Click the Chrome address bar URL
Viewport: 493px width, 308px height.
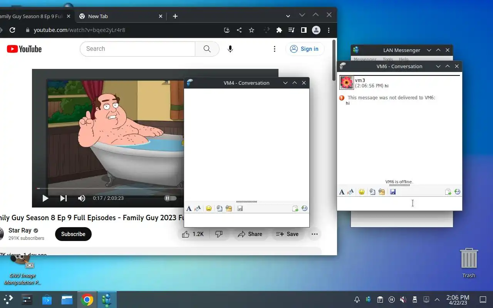[x=79, y=30]
